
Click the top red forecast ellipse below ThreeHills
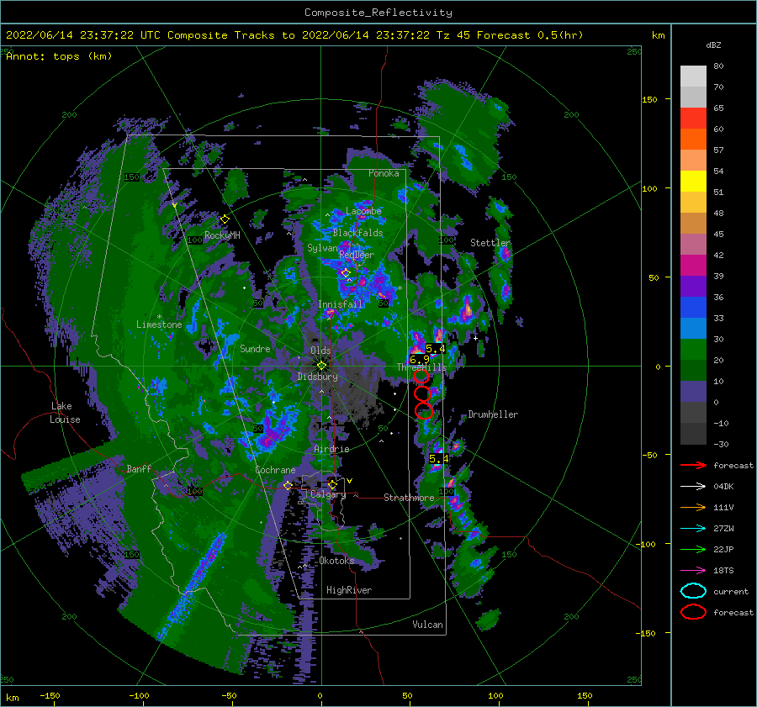pos(421,376)
